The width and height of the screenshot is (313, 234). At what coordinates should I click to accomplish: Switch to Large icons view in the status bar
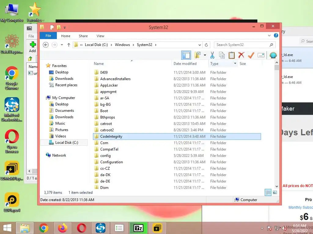coord(275,192)
